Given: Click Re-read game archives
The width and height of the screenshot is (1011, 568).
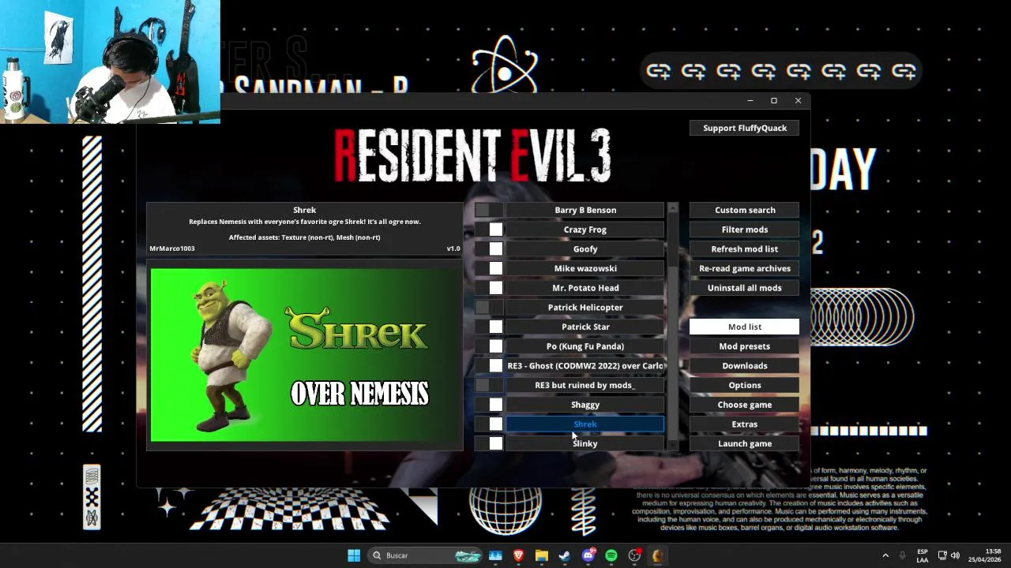Looking at the screenshot, I should click(x=744, y=268).
